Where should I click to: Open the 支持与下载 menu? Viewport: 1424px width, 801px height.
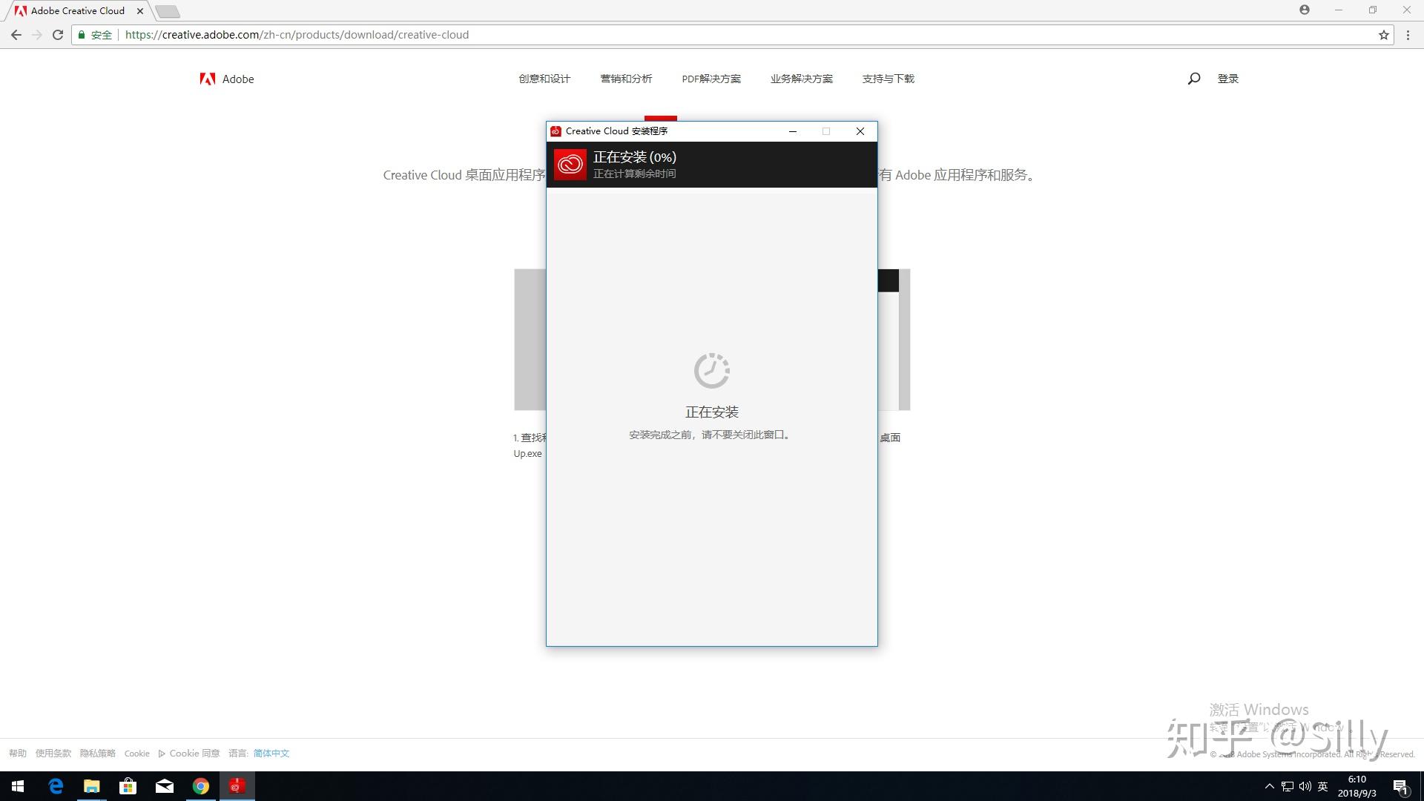[x=888, y=79]
